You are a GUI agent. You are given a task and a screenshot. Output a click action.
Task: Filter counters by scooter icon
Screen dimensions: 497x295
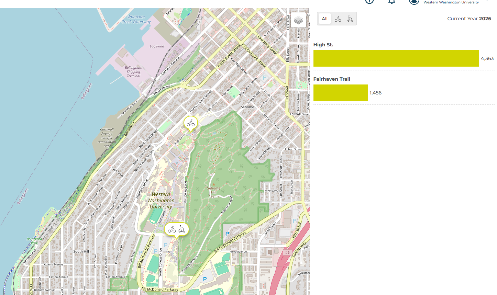[350, 19]
